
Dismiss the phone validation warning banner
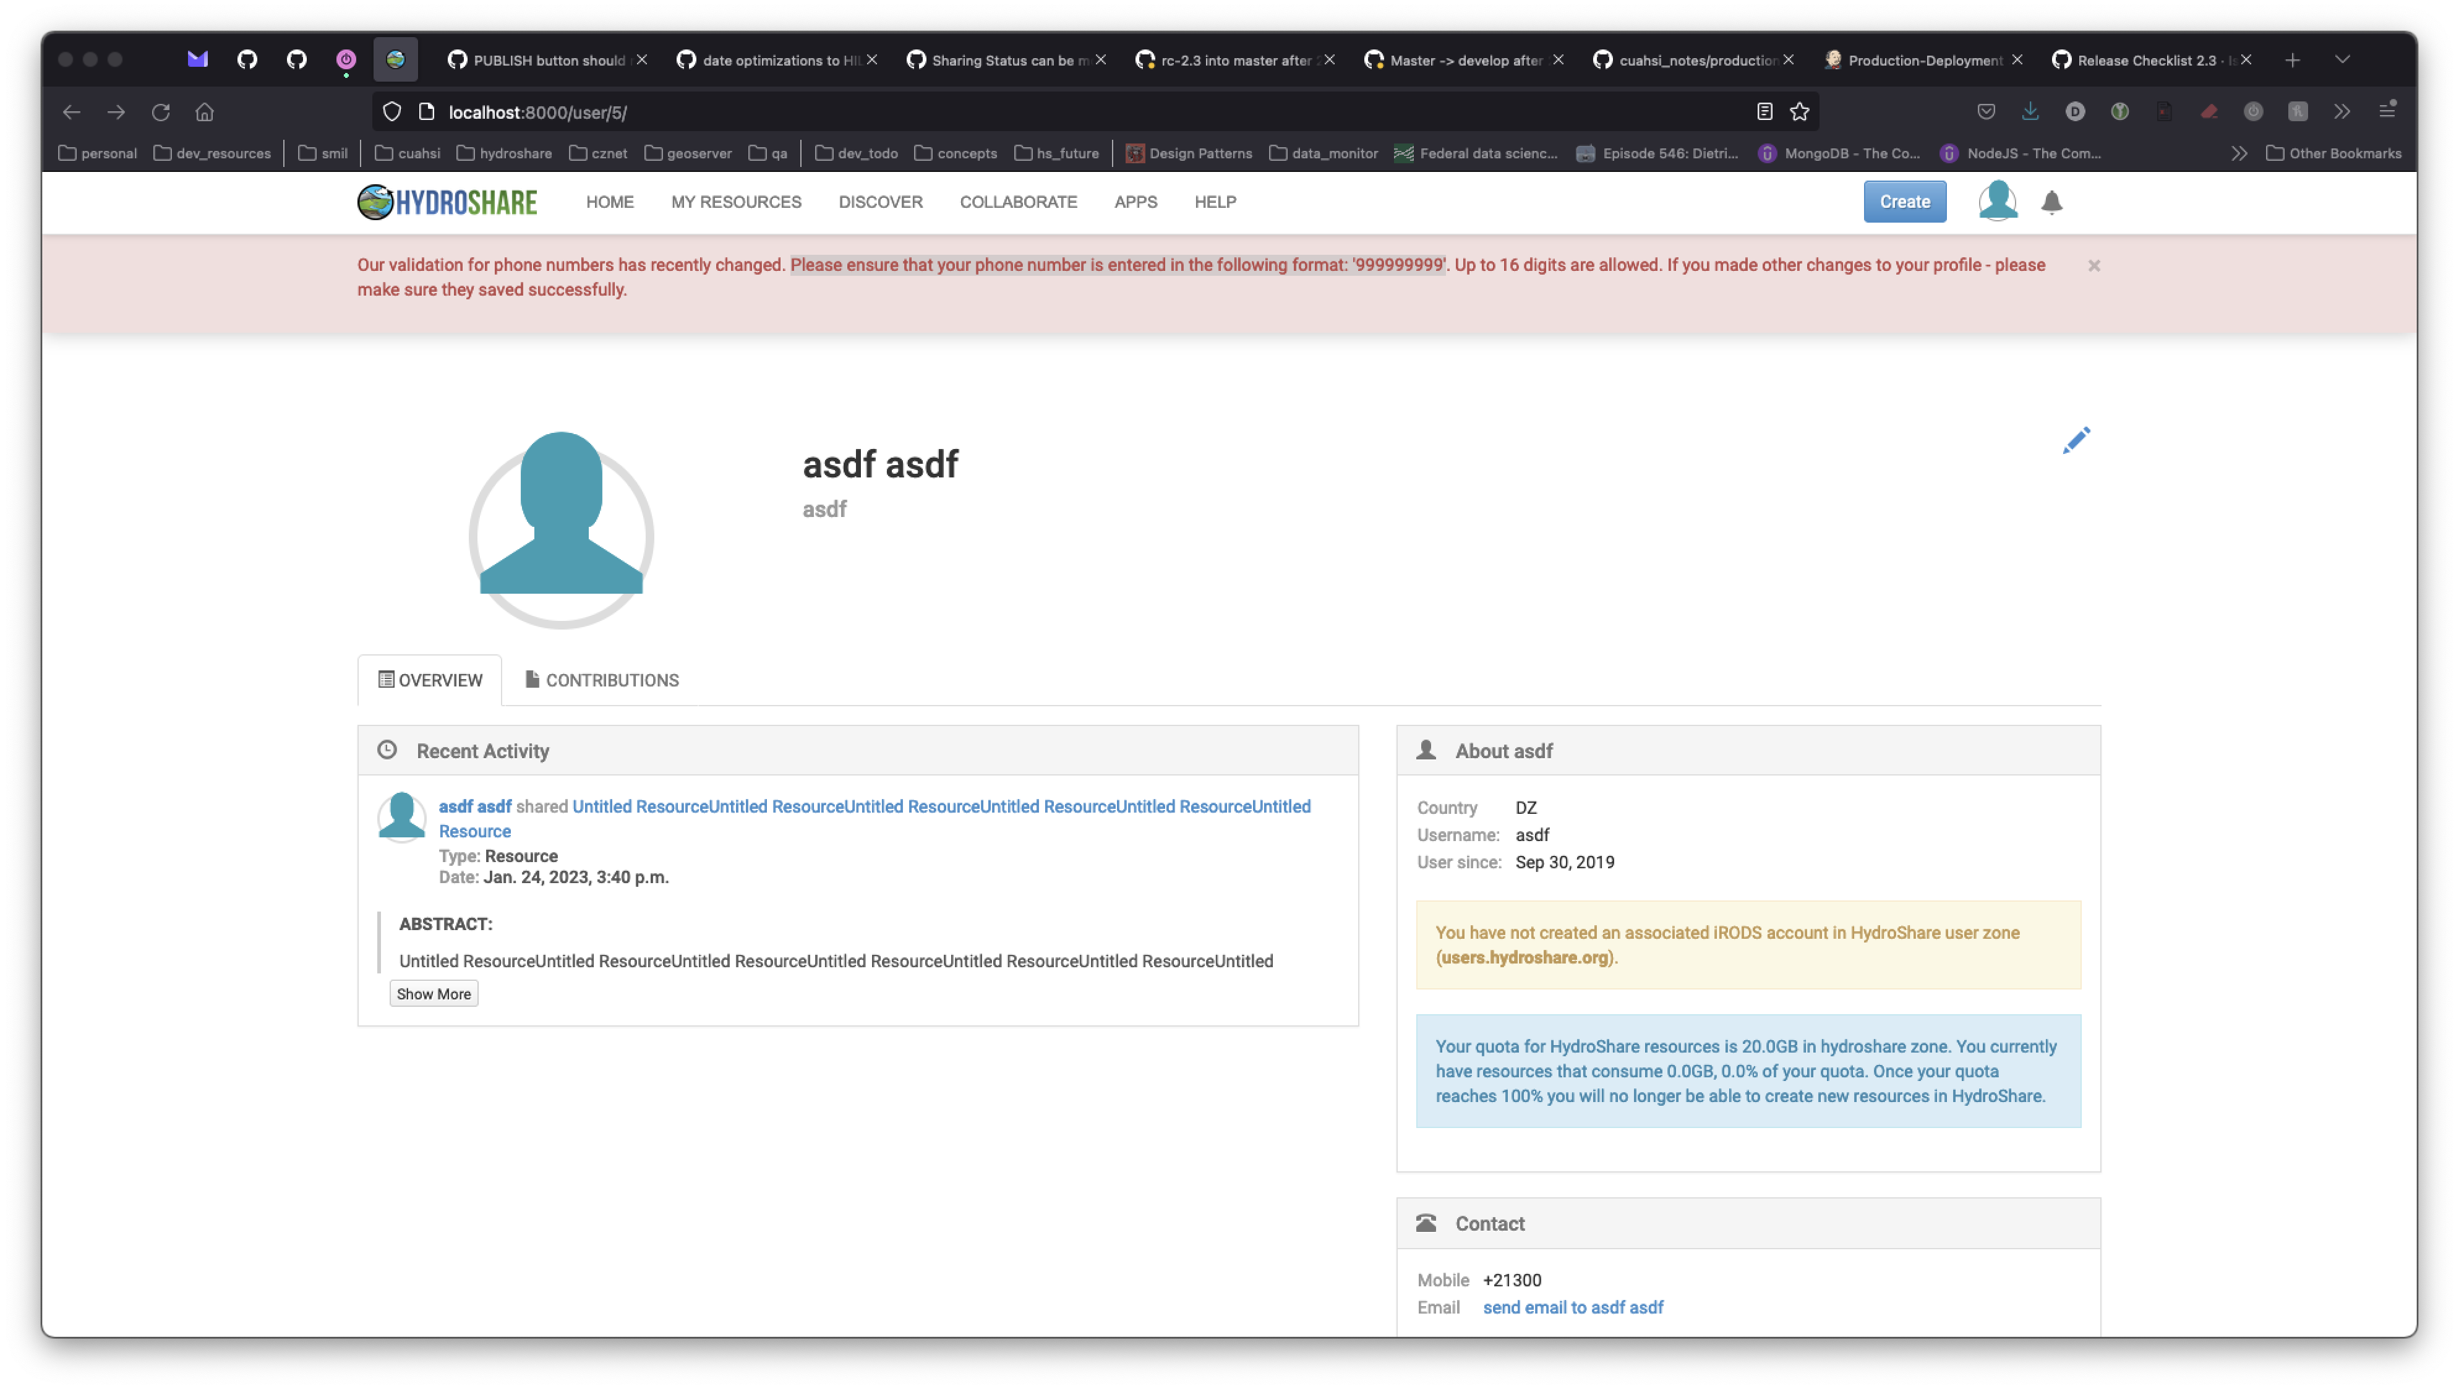tap(2093, 265)
